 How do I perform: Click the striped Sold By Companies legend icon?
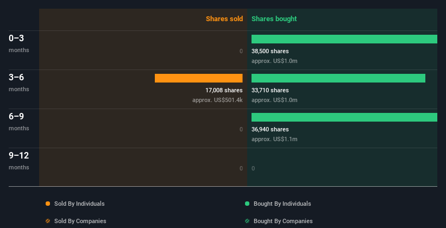pyautogui.click(x=48, y=221)
